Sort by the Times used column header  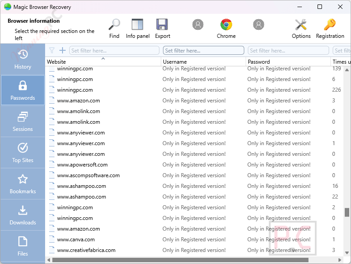coord(341,61)
